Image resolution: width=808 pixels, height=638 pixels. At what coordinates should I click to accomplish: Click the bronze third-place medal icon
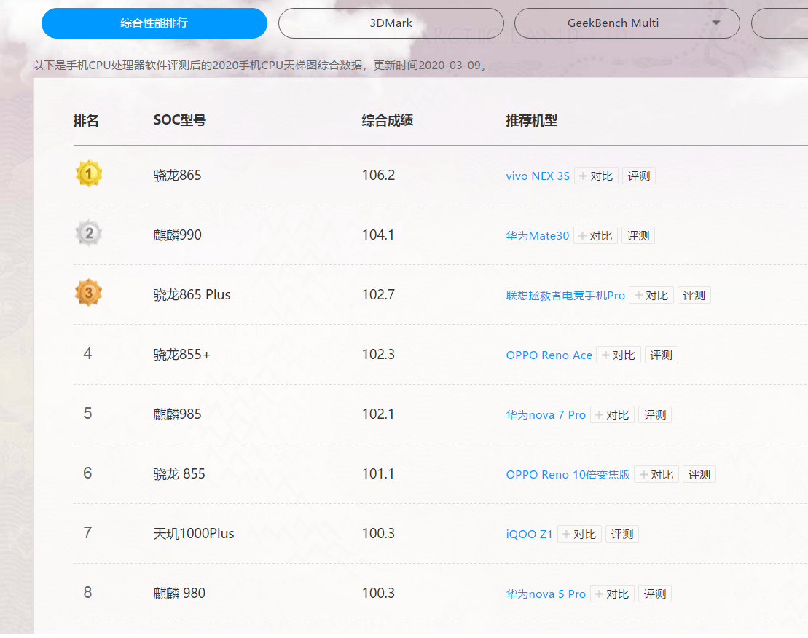click(89, 294)
